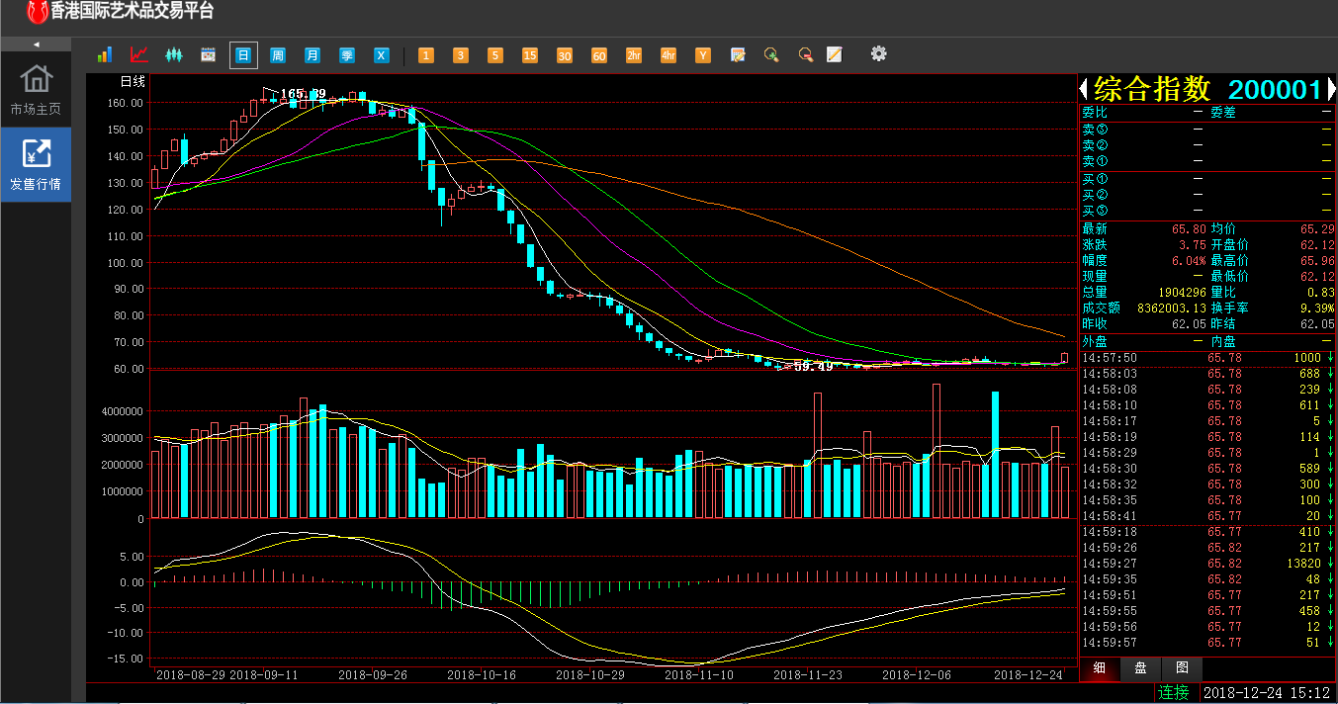
Task: Go to next symbol right arrow
Action: (x=1330, y=89)
